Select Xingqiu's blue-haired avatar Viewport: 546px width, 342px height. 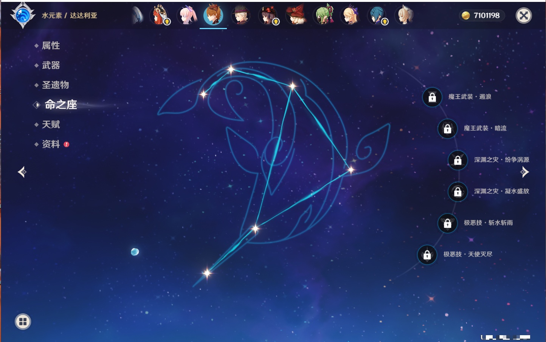(377, 15)
